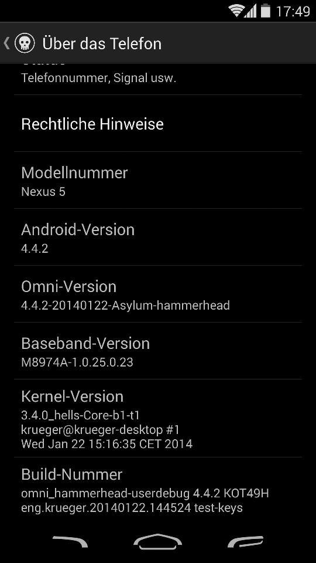
Task: Tap the Home navigation bar button
Action: (x=157, y=541)
